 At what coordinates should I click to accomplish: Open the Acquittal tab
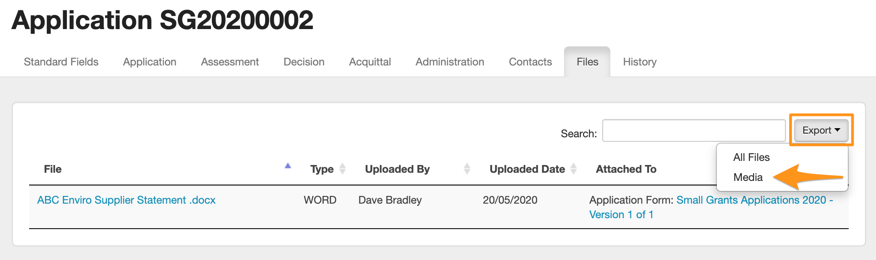pyautogui.click(x=370, y=62)
